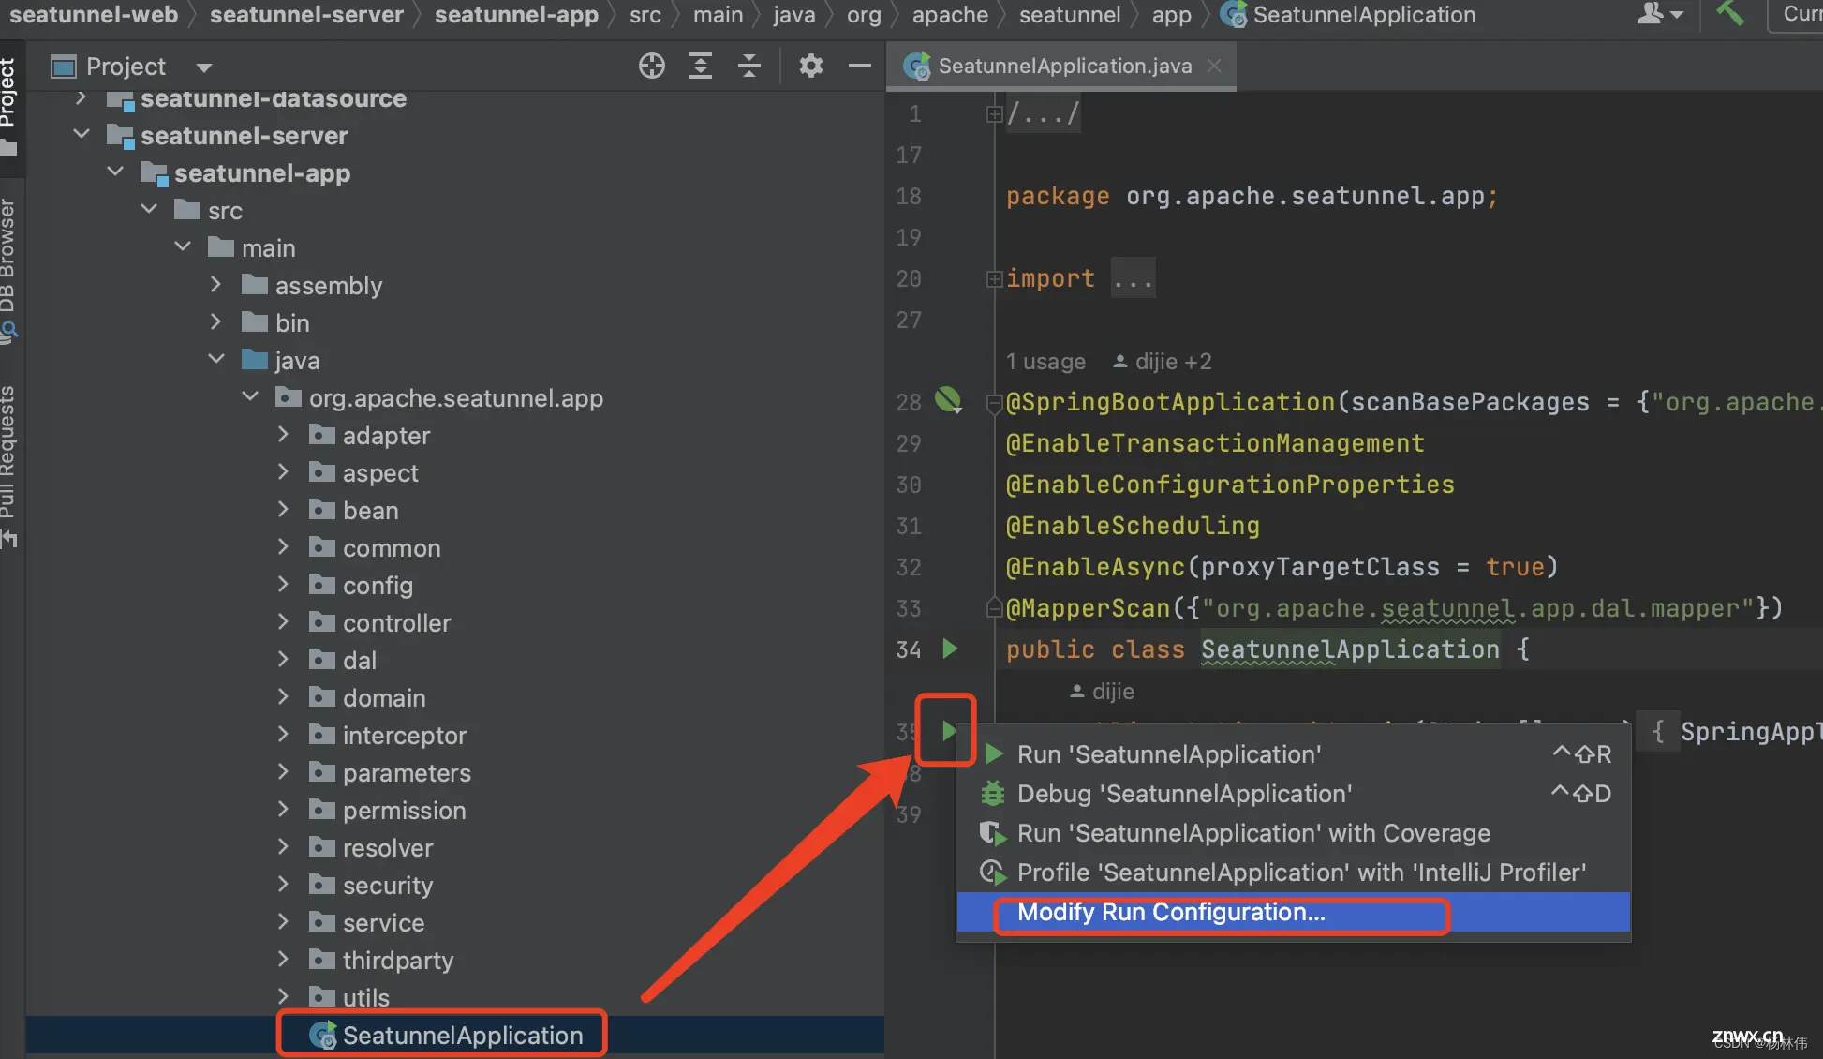The image size is (1823, 1059).
Task: Select the service package in tree
Action: click(383, 923)
